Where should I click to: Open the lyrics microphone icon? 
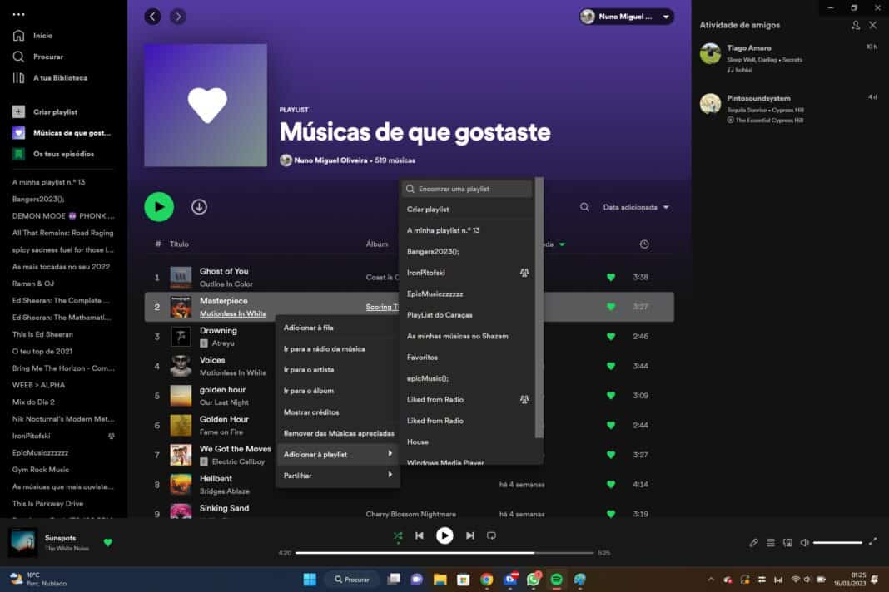[x=753, y=543]
